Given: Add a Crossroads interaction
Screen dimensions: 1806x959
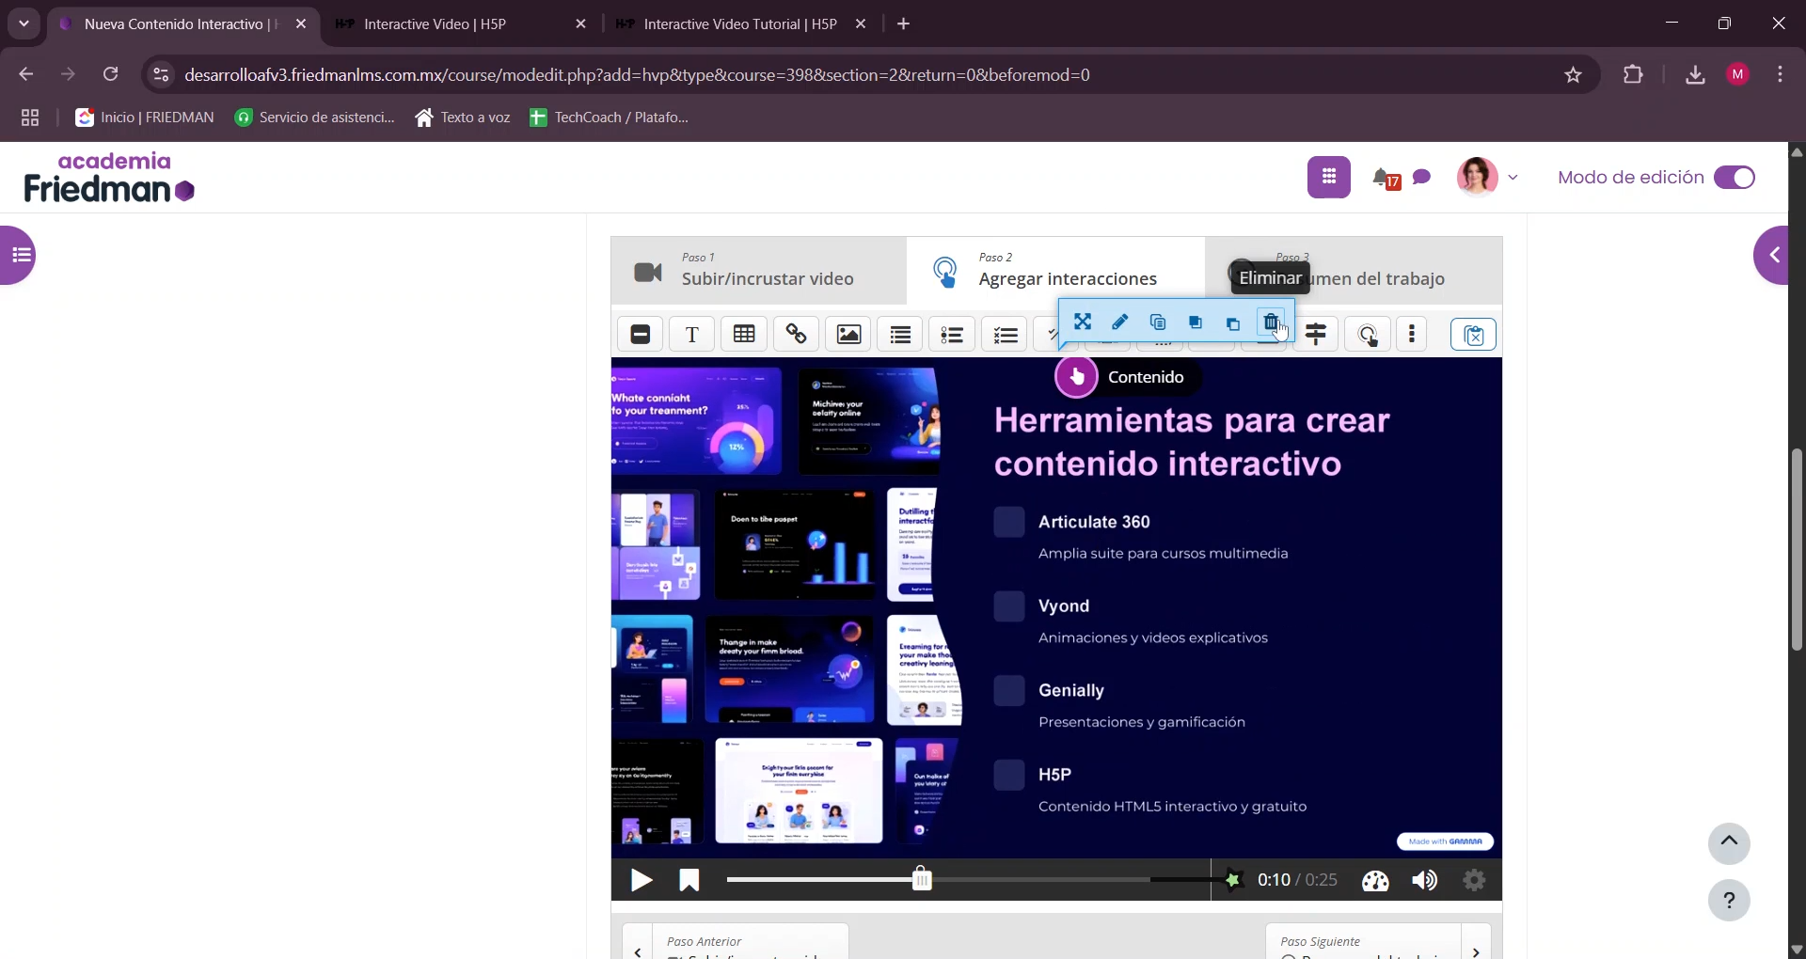Looking at the screenshot, I should click(1317, 335).
